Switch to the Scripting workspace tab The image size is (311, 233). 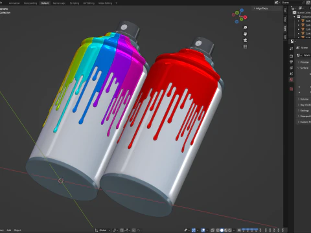point(75,3)
